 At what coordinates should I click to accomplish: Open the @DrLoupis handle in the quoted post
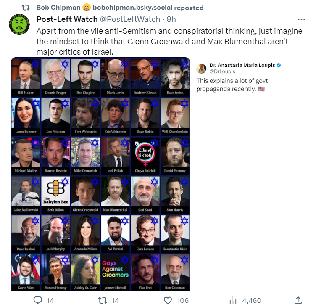[x=222, y=71]
